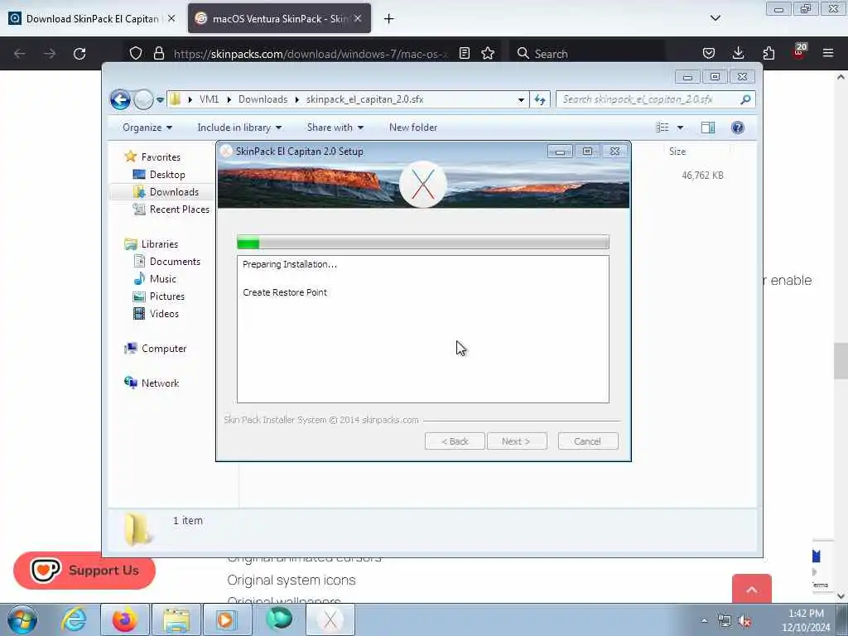The height and width of the screenshot is (636, 848).
Task: Click the muted volume tray icon
Action: click(x=744, y=621)
